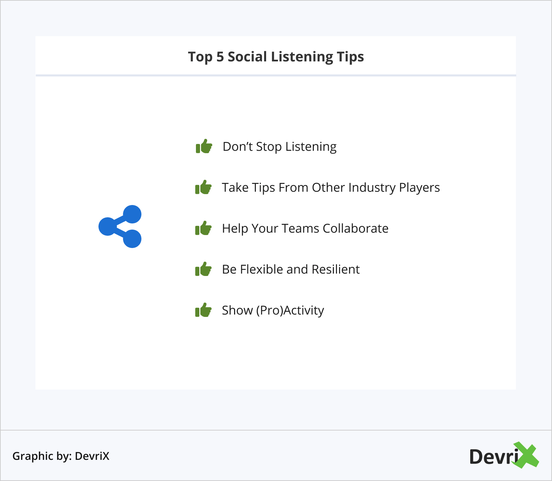Click thumbs-up beside Be Flexible and Resilient
This screenshot has height=481, width=552.
point(203,269)
